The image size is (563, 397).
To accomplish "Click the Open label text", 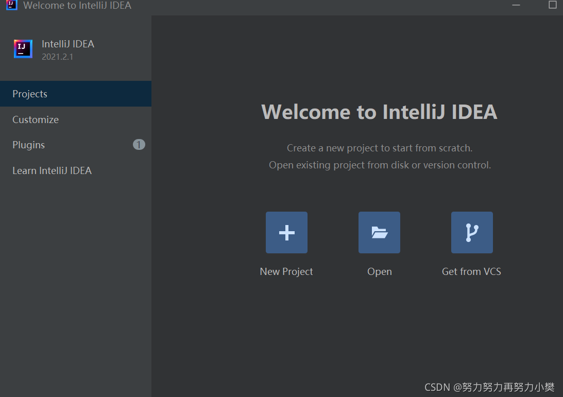I will (380, 272).
